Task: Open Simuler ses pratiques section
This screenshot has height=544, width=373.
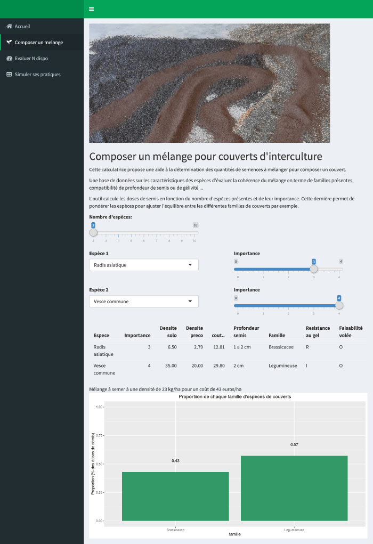Action: [x=37, y=75]
